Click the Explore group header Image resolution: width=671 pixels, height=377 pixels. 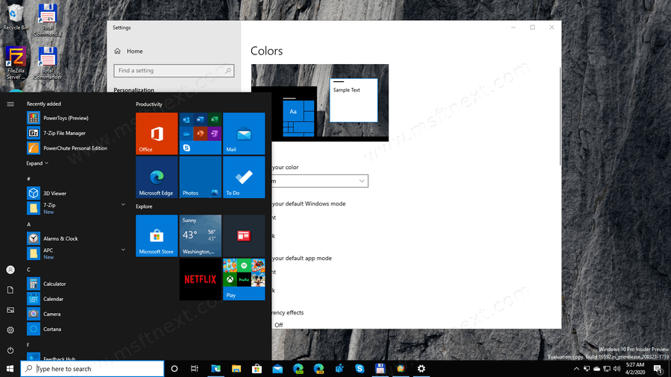[x=144, y=206]
